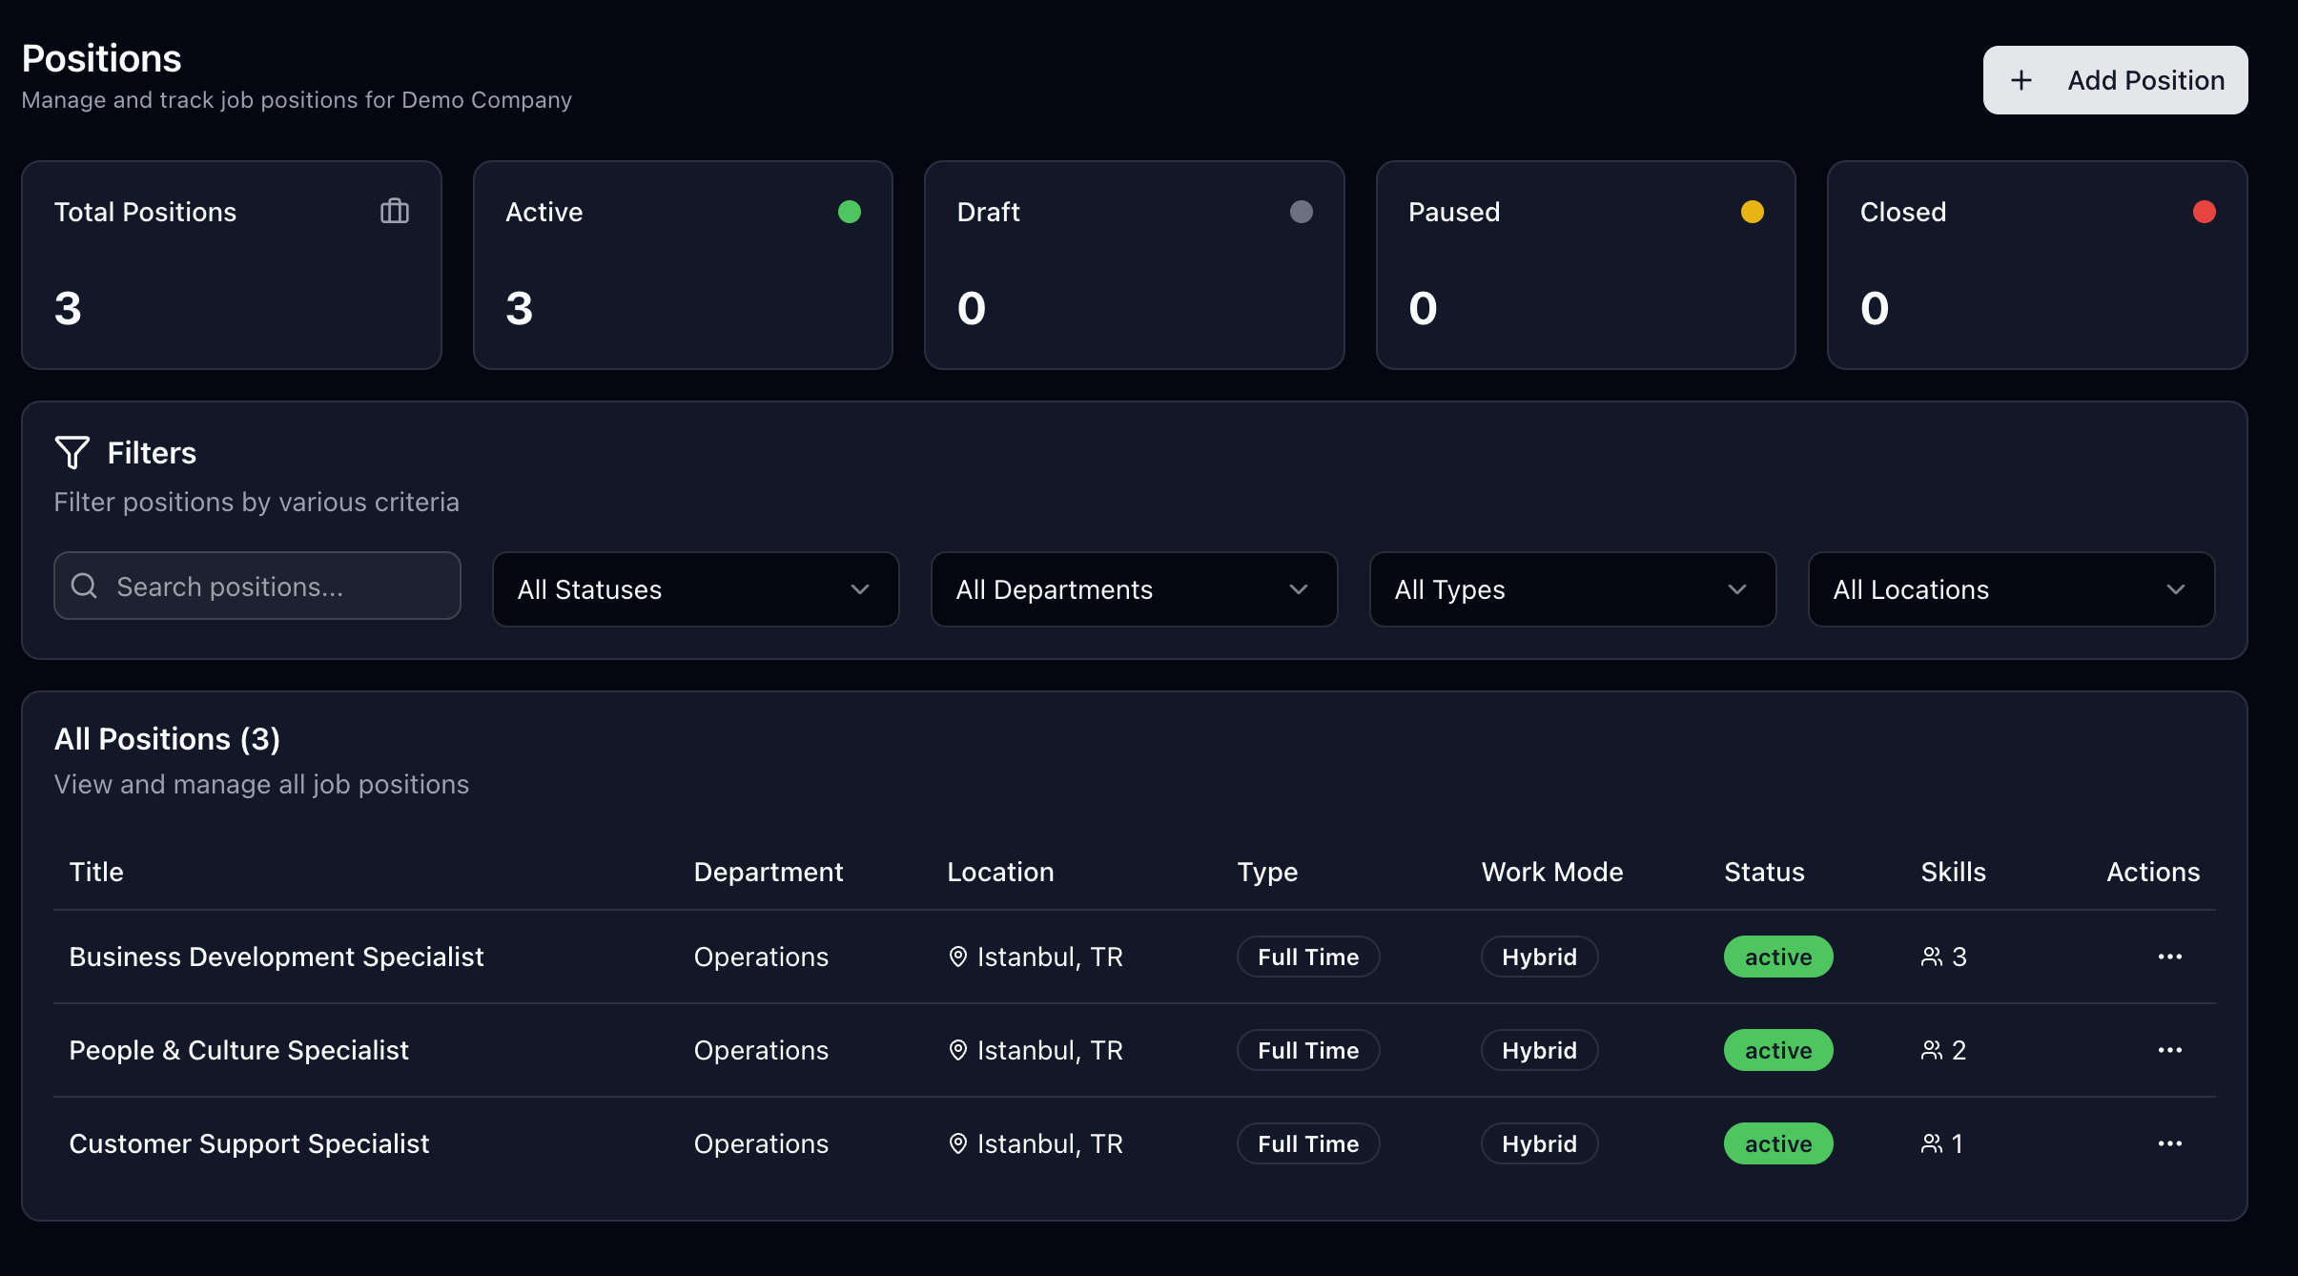The width and height of the screenshot is (2298, 1276).
Task: Click active status badge for People & Culture
Action: click(x=1777, y=1050)
